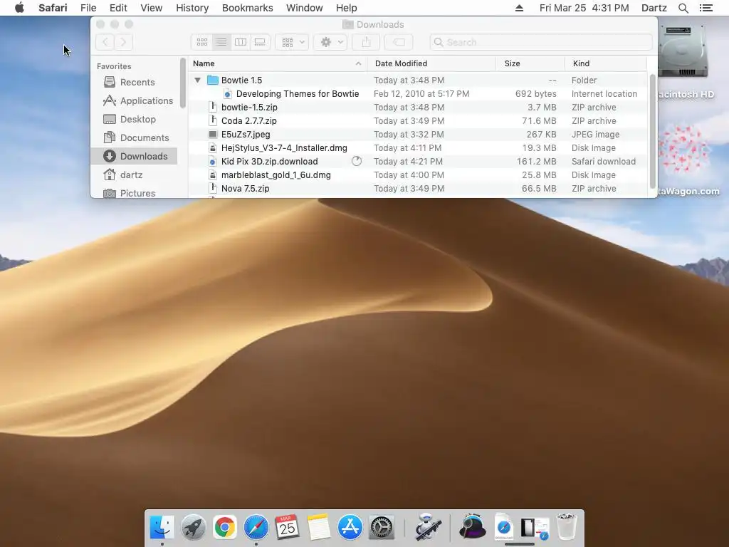Viewport: 729px width, 547px height.
Task: Select Kid Pix 3D.zip.download file
Action: coord(417,162)
